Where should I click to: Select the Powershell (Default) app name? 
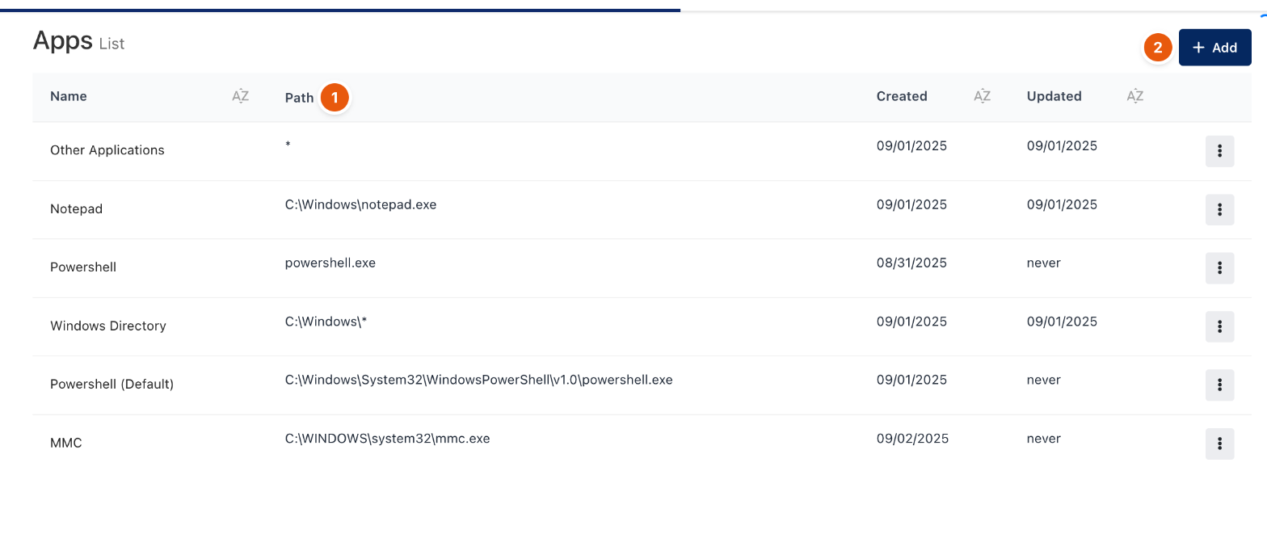pyautogui.click(x=112, y=384)
